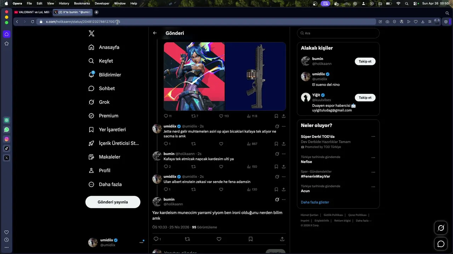Screen dimensions: 453x254
Task: Expand umidiix account switcher menu
Action: tap(141, 242)
